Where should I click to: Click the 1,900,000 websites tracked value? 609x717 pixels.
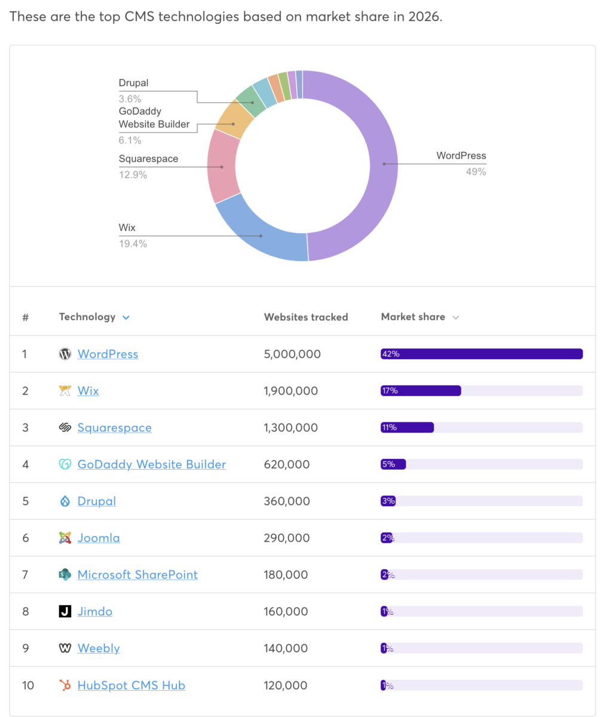(x=290, y=391)
